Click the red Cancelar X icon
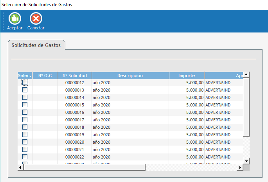The width and height of the screenshot is (268, 182). (36, 18)
